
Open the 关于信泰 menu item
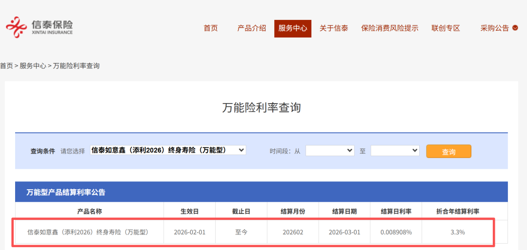tap(334, 28)
